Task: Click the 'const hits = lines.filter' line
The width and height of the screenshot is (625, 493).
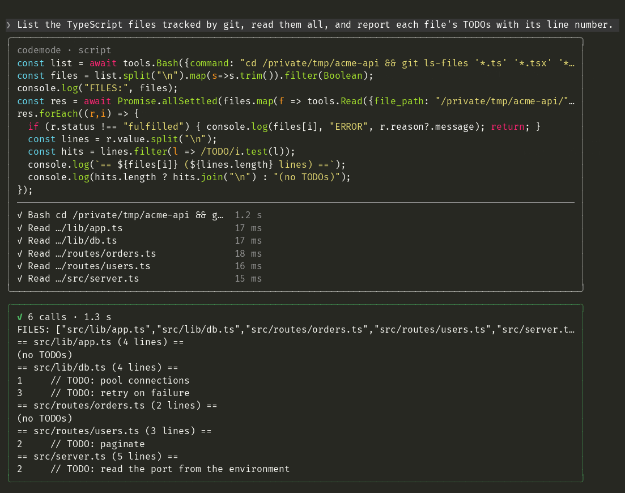Action: click(161, 152)
